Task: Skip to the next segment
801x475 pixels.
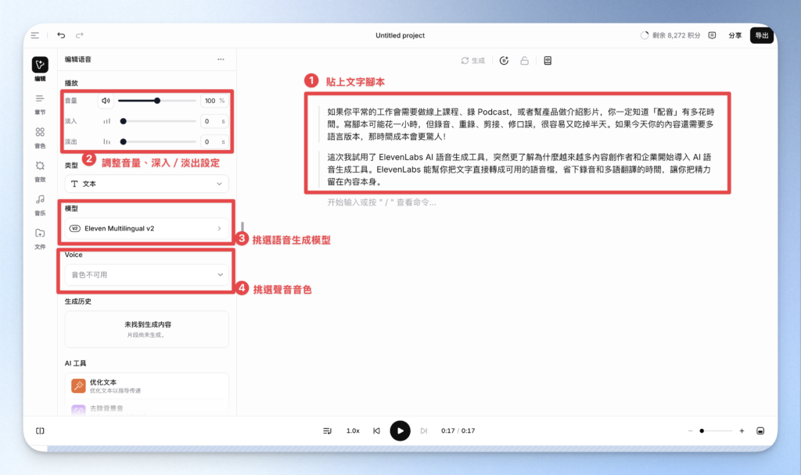Action: [x=424, y=430]
